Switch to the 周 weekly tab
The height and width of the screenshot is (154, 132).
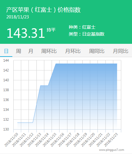18,51
